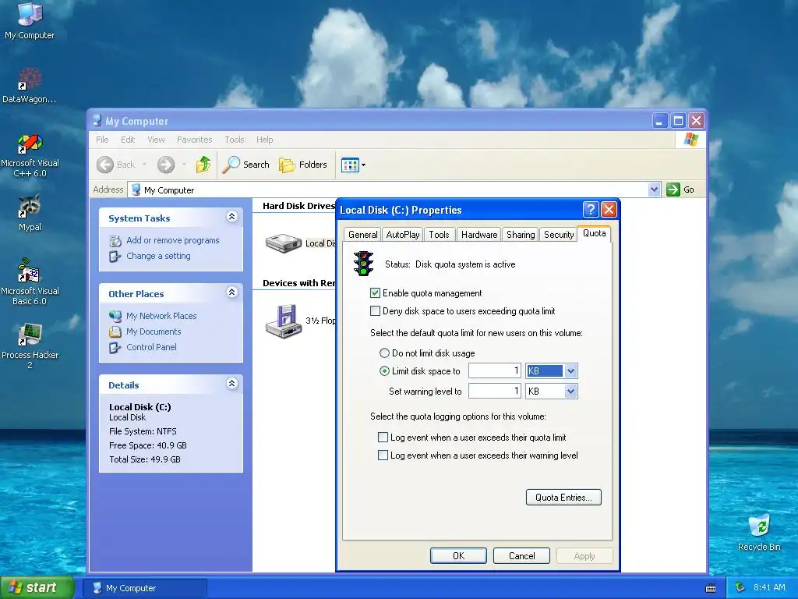Open the Back button history dropdown
This screenshot has width=798, height=599.
pos(144,165)
